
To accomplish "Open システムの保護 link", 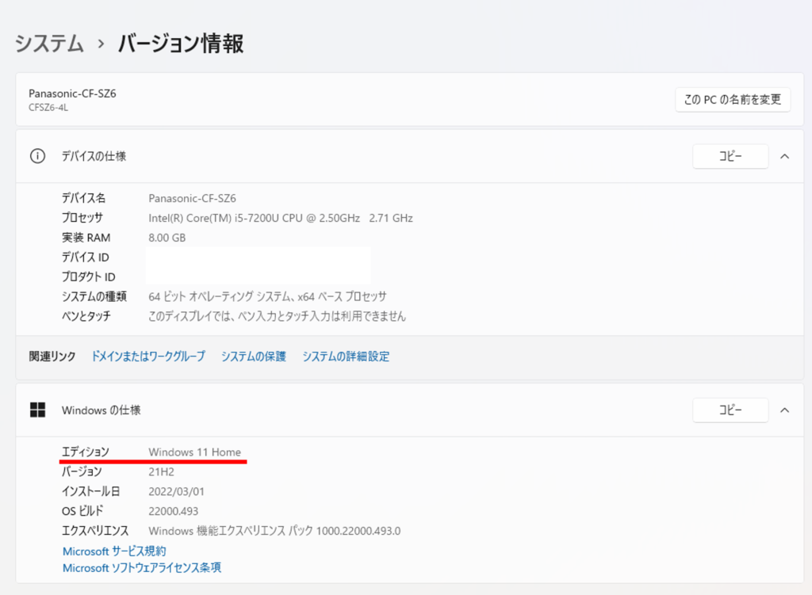I will [253, 356].
